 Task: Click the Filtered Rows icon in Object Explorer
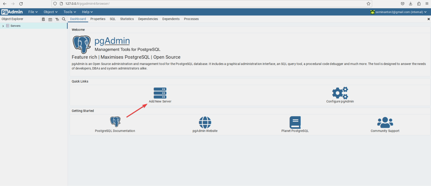[57, 19]
